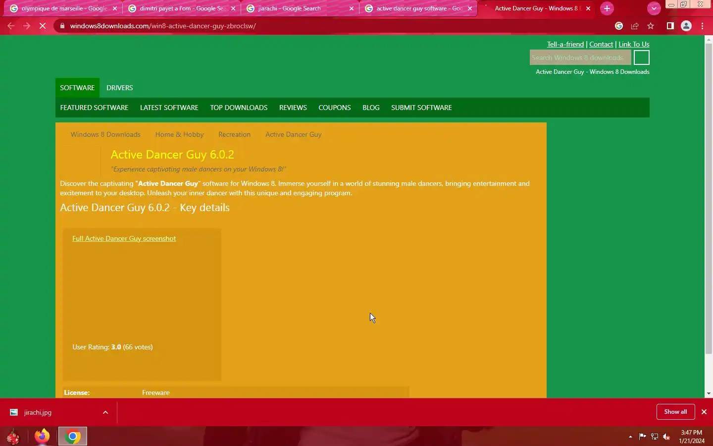Open the Chrome profile avatar
The height and width of the screenshot is (446, 713).
point(686,26)
